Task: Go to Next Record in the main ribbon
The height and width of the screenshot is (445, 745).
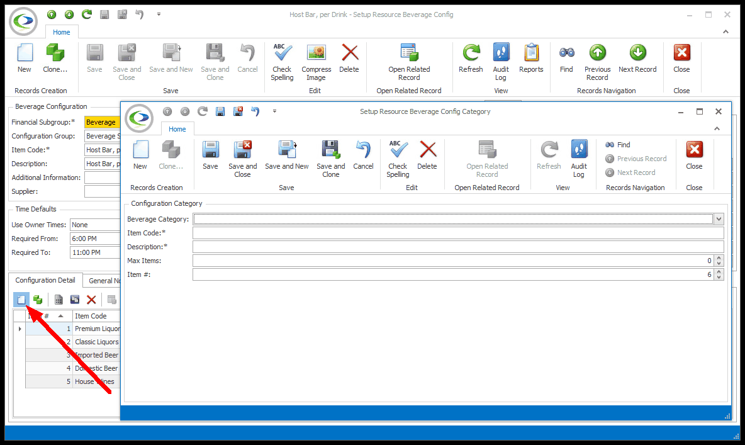Action: point(637,58)
